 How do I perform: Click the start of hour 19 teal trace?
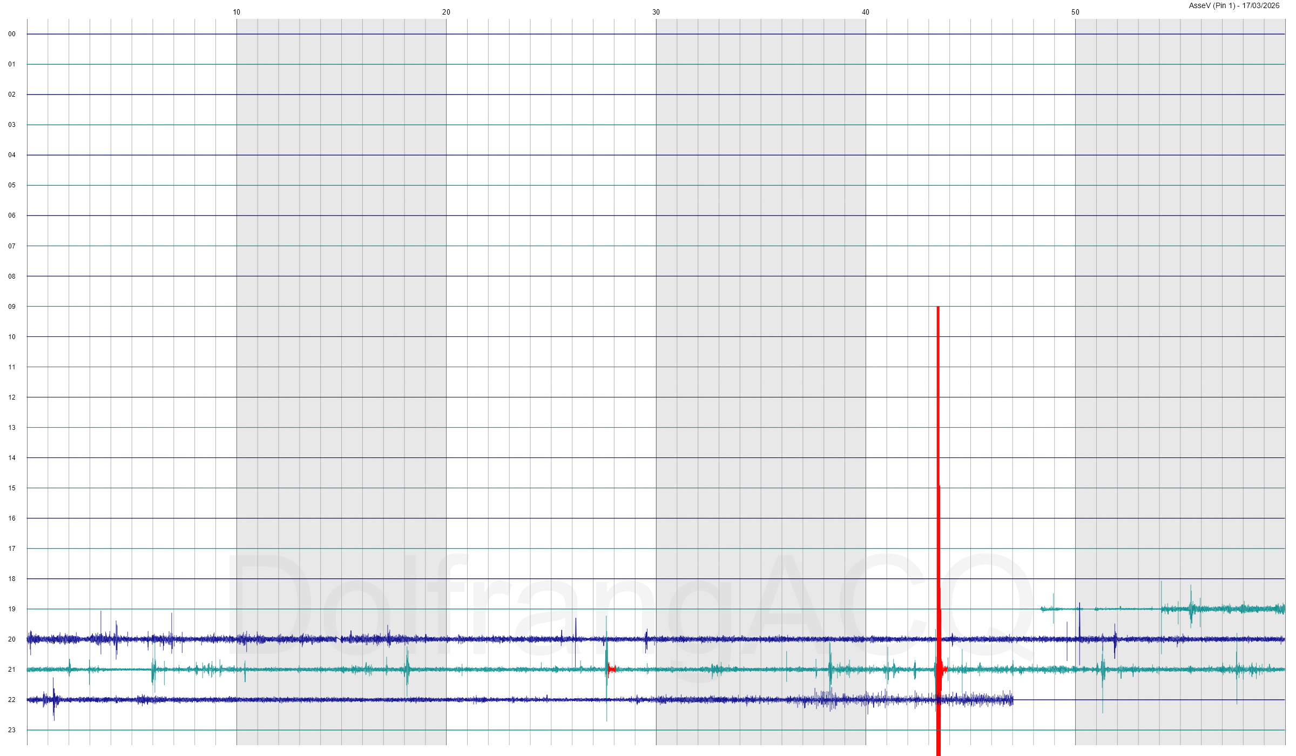[x=1042, y=609]
